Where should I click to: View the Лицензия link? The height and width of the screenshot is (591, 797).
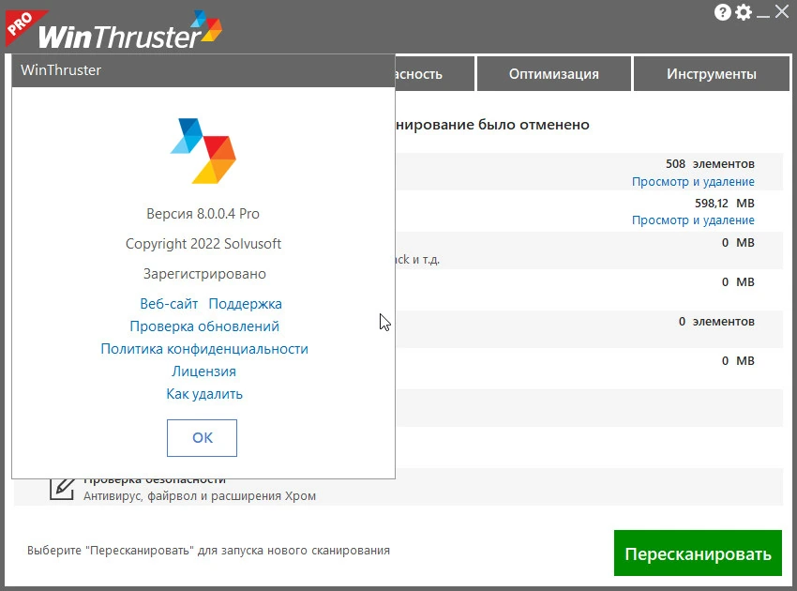coord(203,371)
